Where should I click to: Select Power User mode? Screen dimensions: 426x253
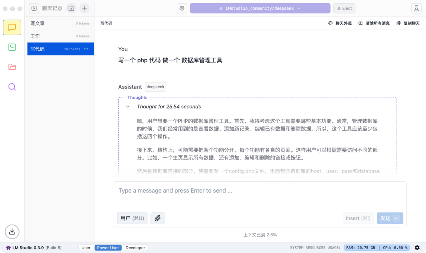click(108, 248)
